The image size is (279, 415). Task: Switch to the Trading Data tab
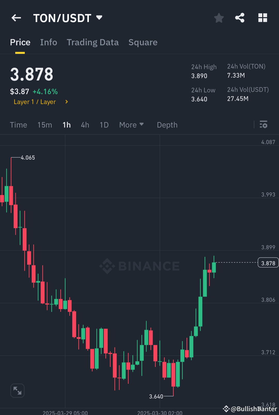pyautogui.click(x=92, y=42)
